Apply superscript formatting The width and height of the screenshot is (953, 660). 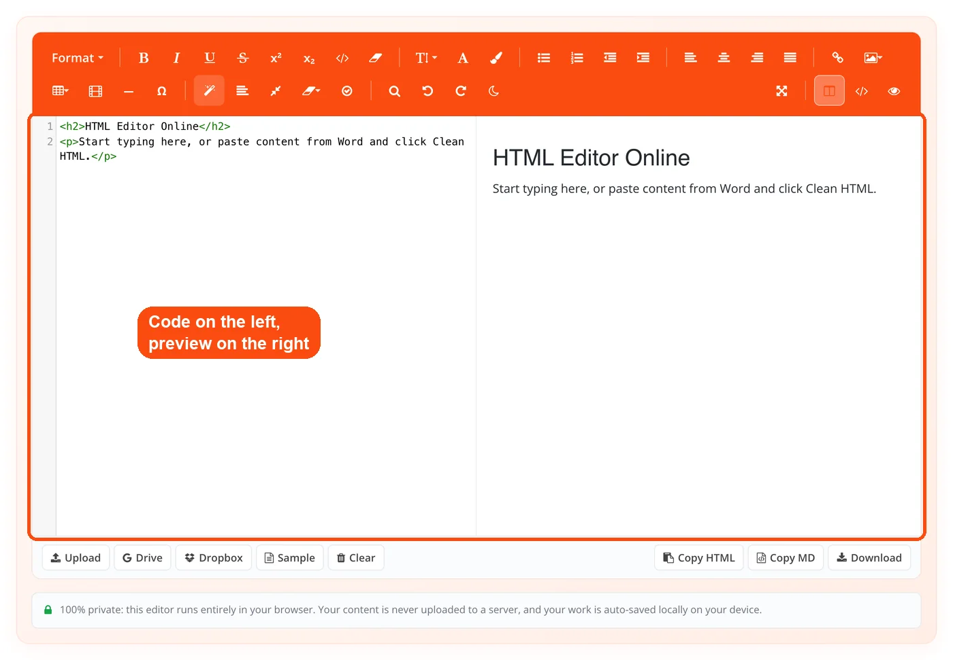276,58
